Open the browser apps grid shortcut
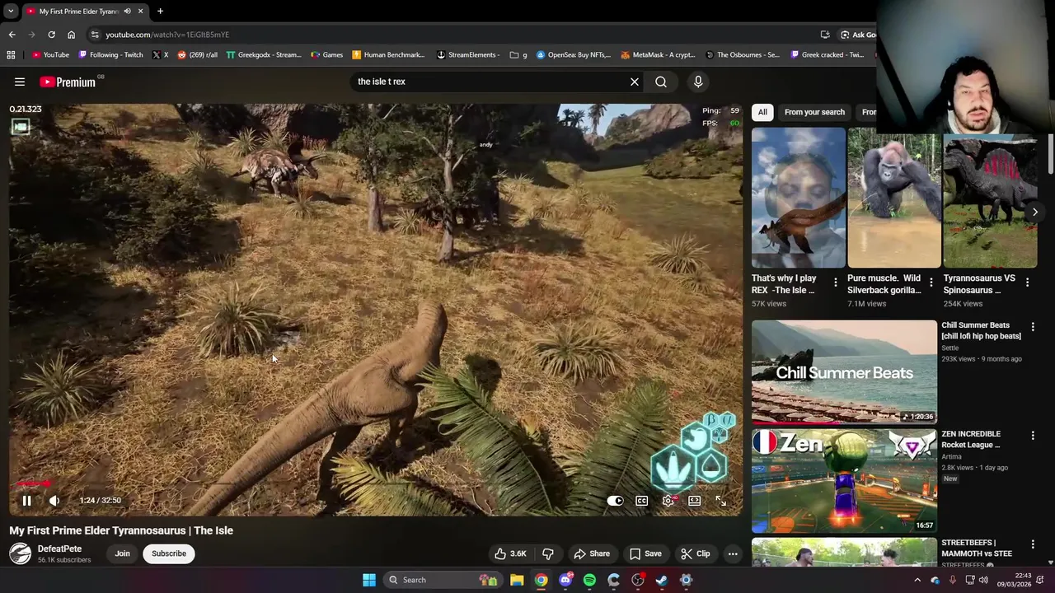This screenshot has height=593, width=1055. point(11,55)
